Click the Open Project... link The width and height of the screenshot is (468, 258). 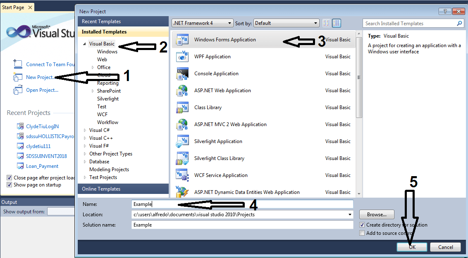[x=42, y=90]
